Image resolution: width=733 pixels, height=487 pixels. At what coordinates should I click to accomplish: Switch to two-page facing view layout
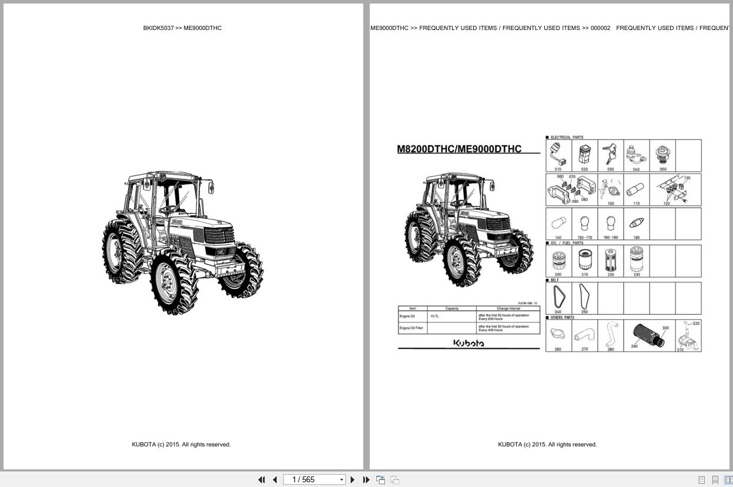point(729,480)
